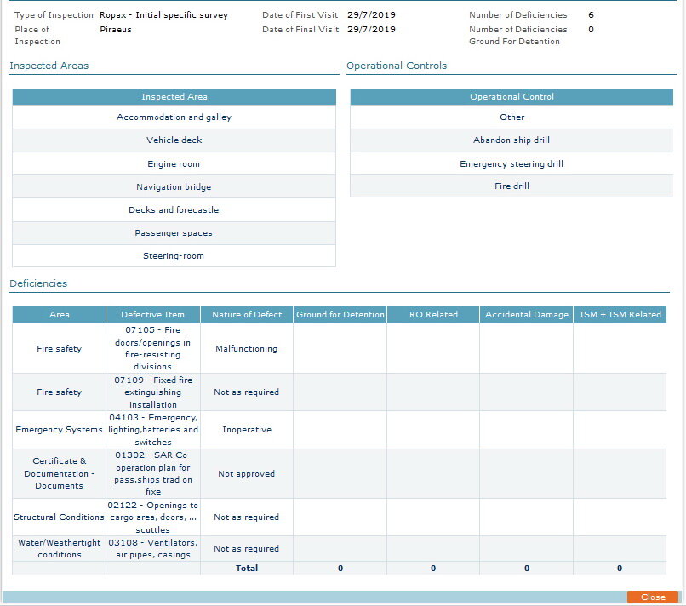Image resolution: width=686 pixels, height=606 pixels.
Task: Select defective item 04103 Emergency lighting
Action: click(x=152, y=430)
